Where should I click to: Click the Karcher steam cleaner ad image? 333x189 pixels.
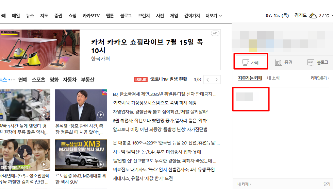(40, 50)
